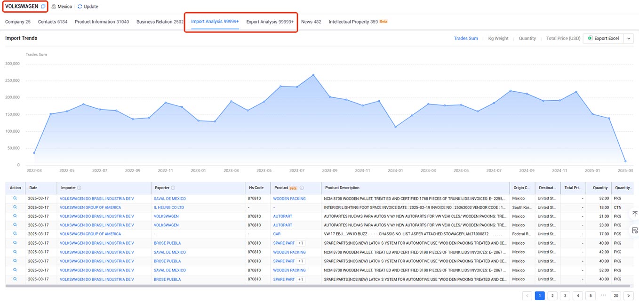Go to page 4
Viewport: 639px width, 303px height.
(x=578, y=295)
